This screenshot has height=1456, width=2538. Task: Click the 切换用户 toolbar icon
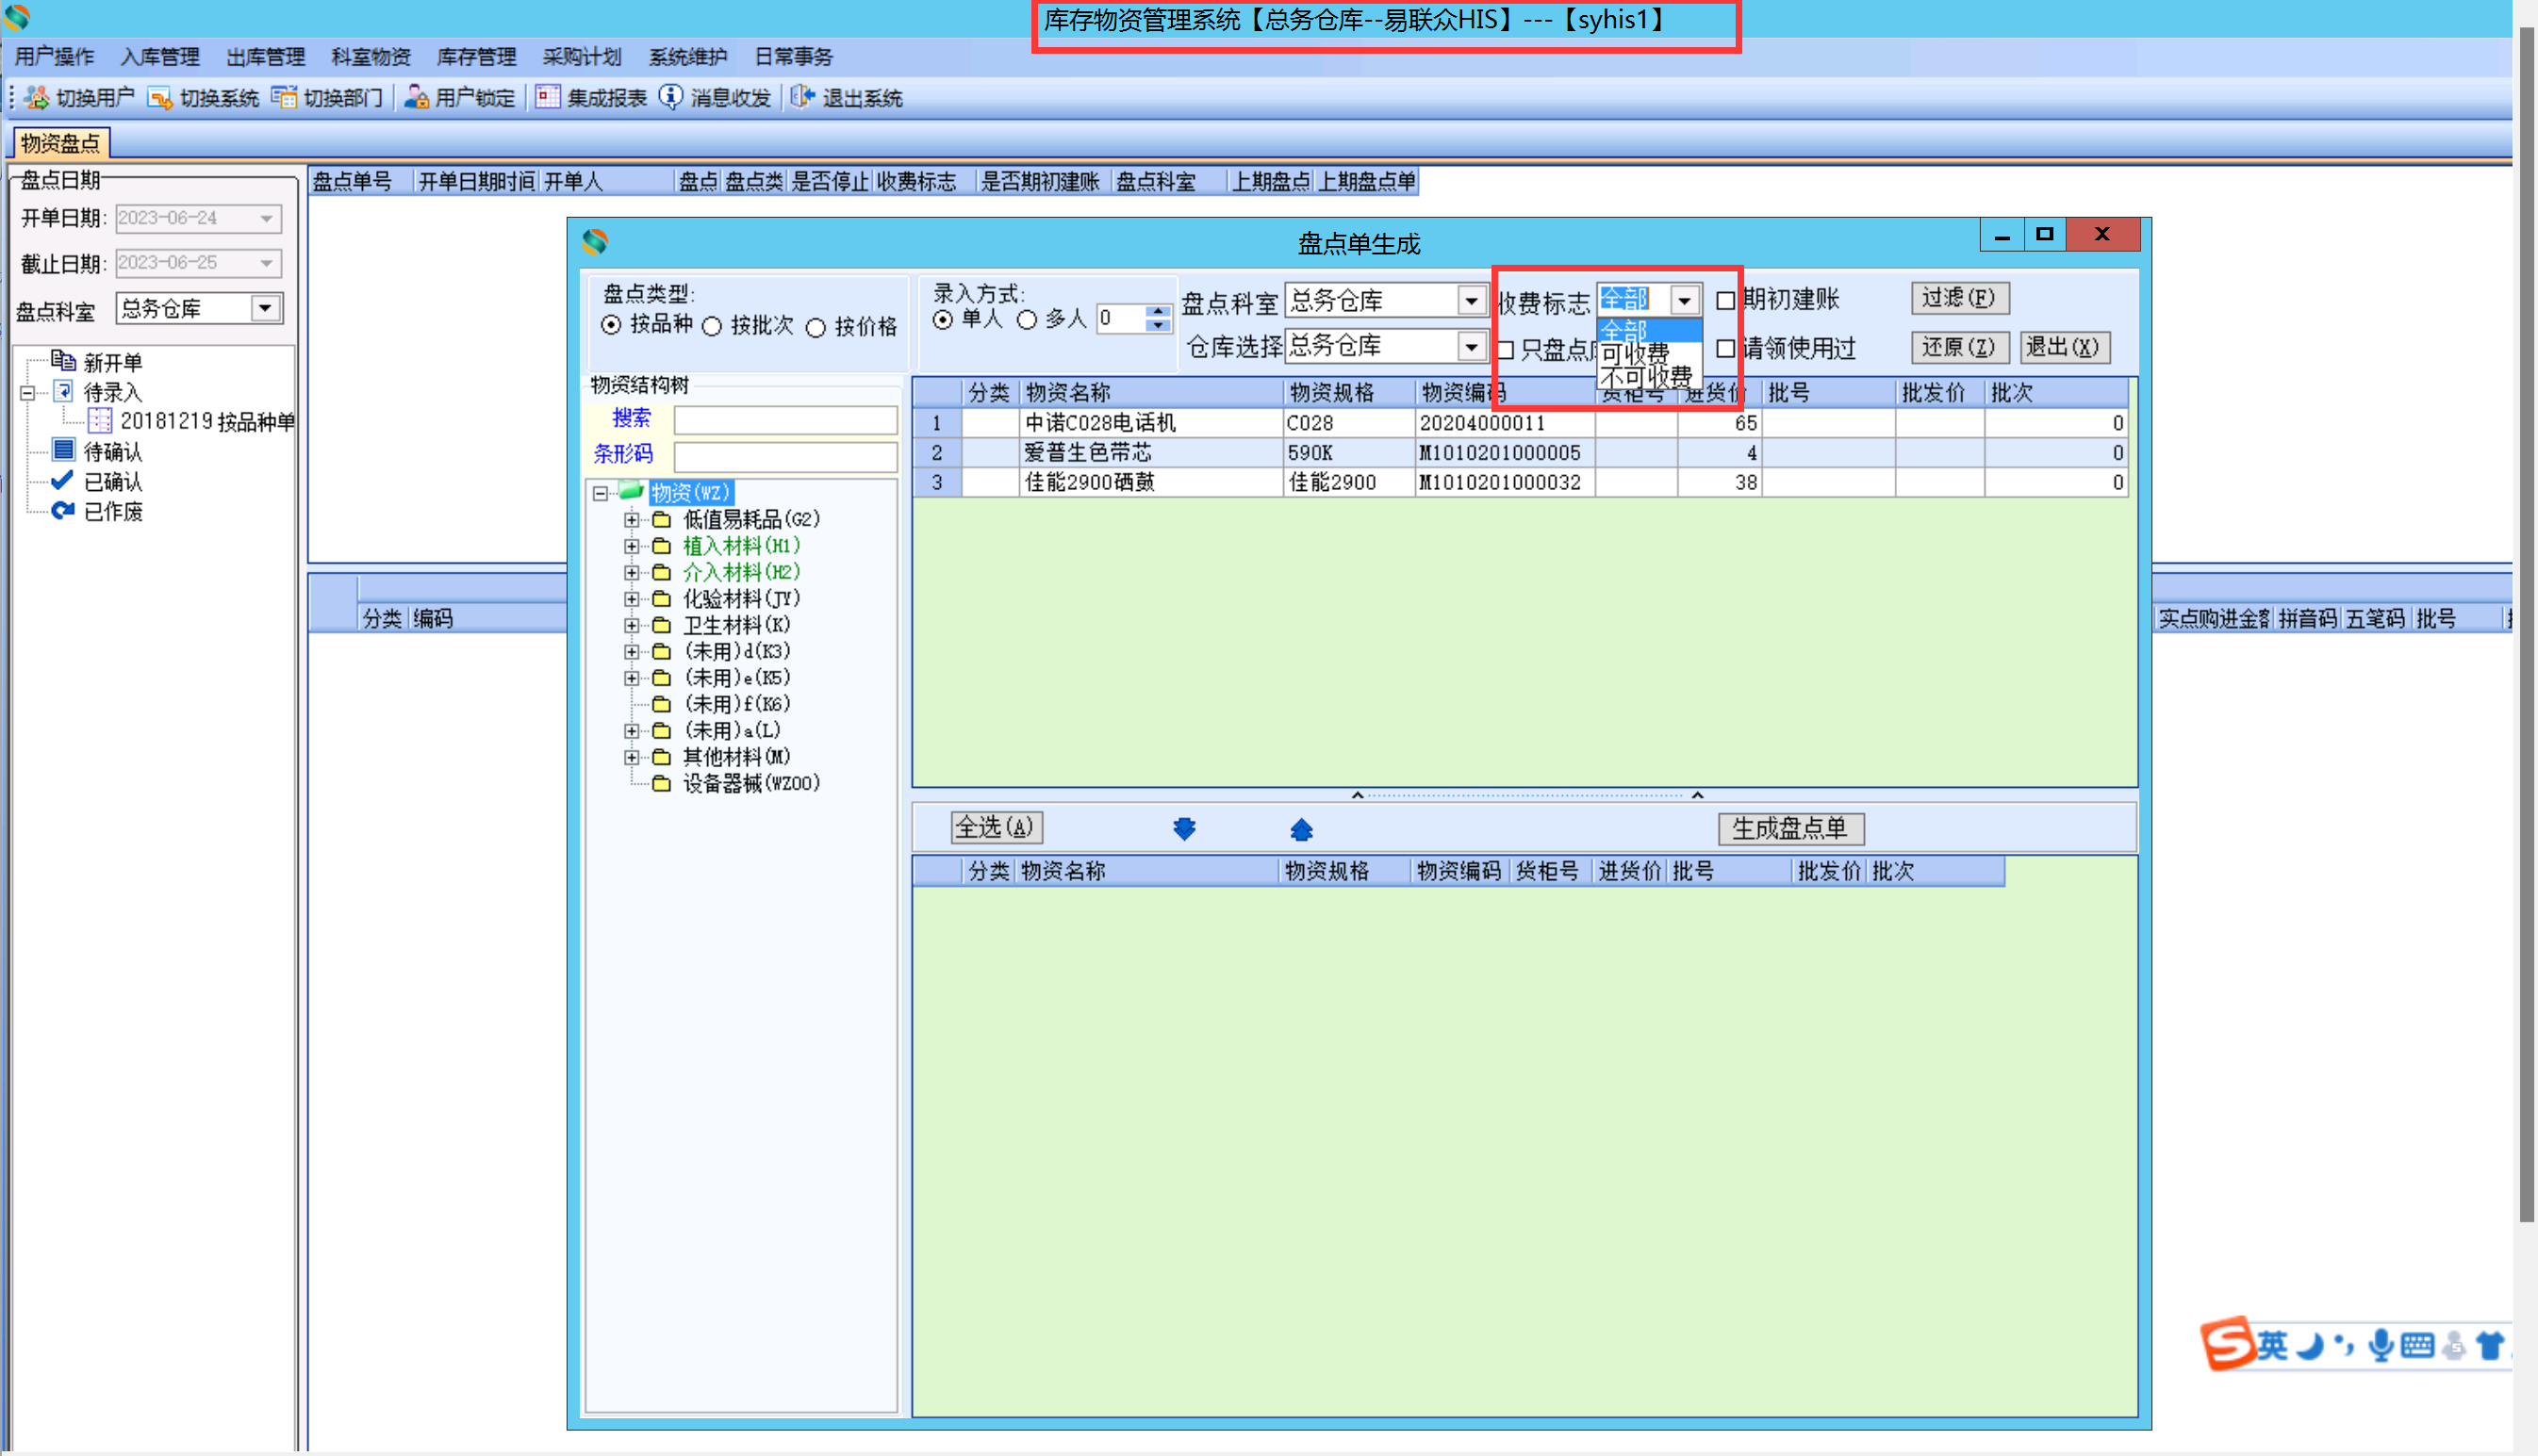37,97
